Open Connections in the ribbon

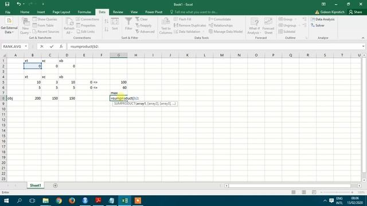coord(88,19)
